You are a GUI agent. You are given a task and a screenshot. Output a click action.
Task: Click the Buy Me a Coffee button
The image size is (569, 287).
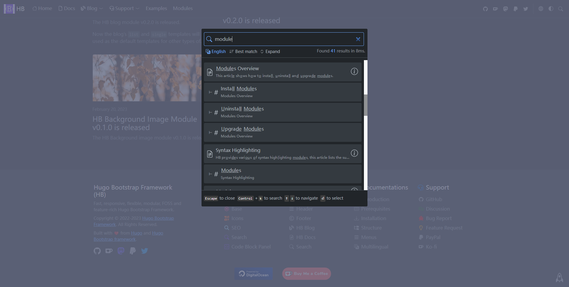(306, 274)
